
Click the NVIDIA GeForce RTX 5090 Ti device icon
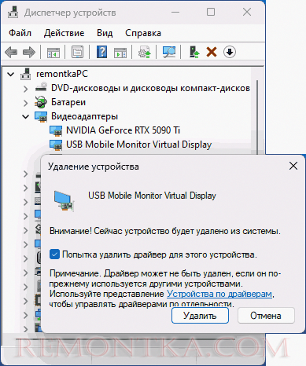click(56, 130)
